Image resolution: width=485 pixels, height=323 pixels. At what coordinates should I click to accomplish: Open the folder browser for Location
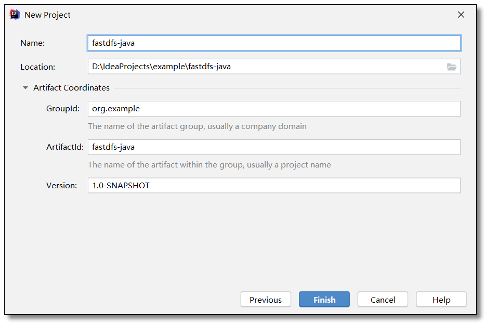(x=451, y=67)
